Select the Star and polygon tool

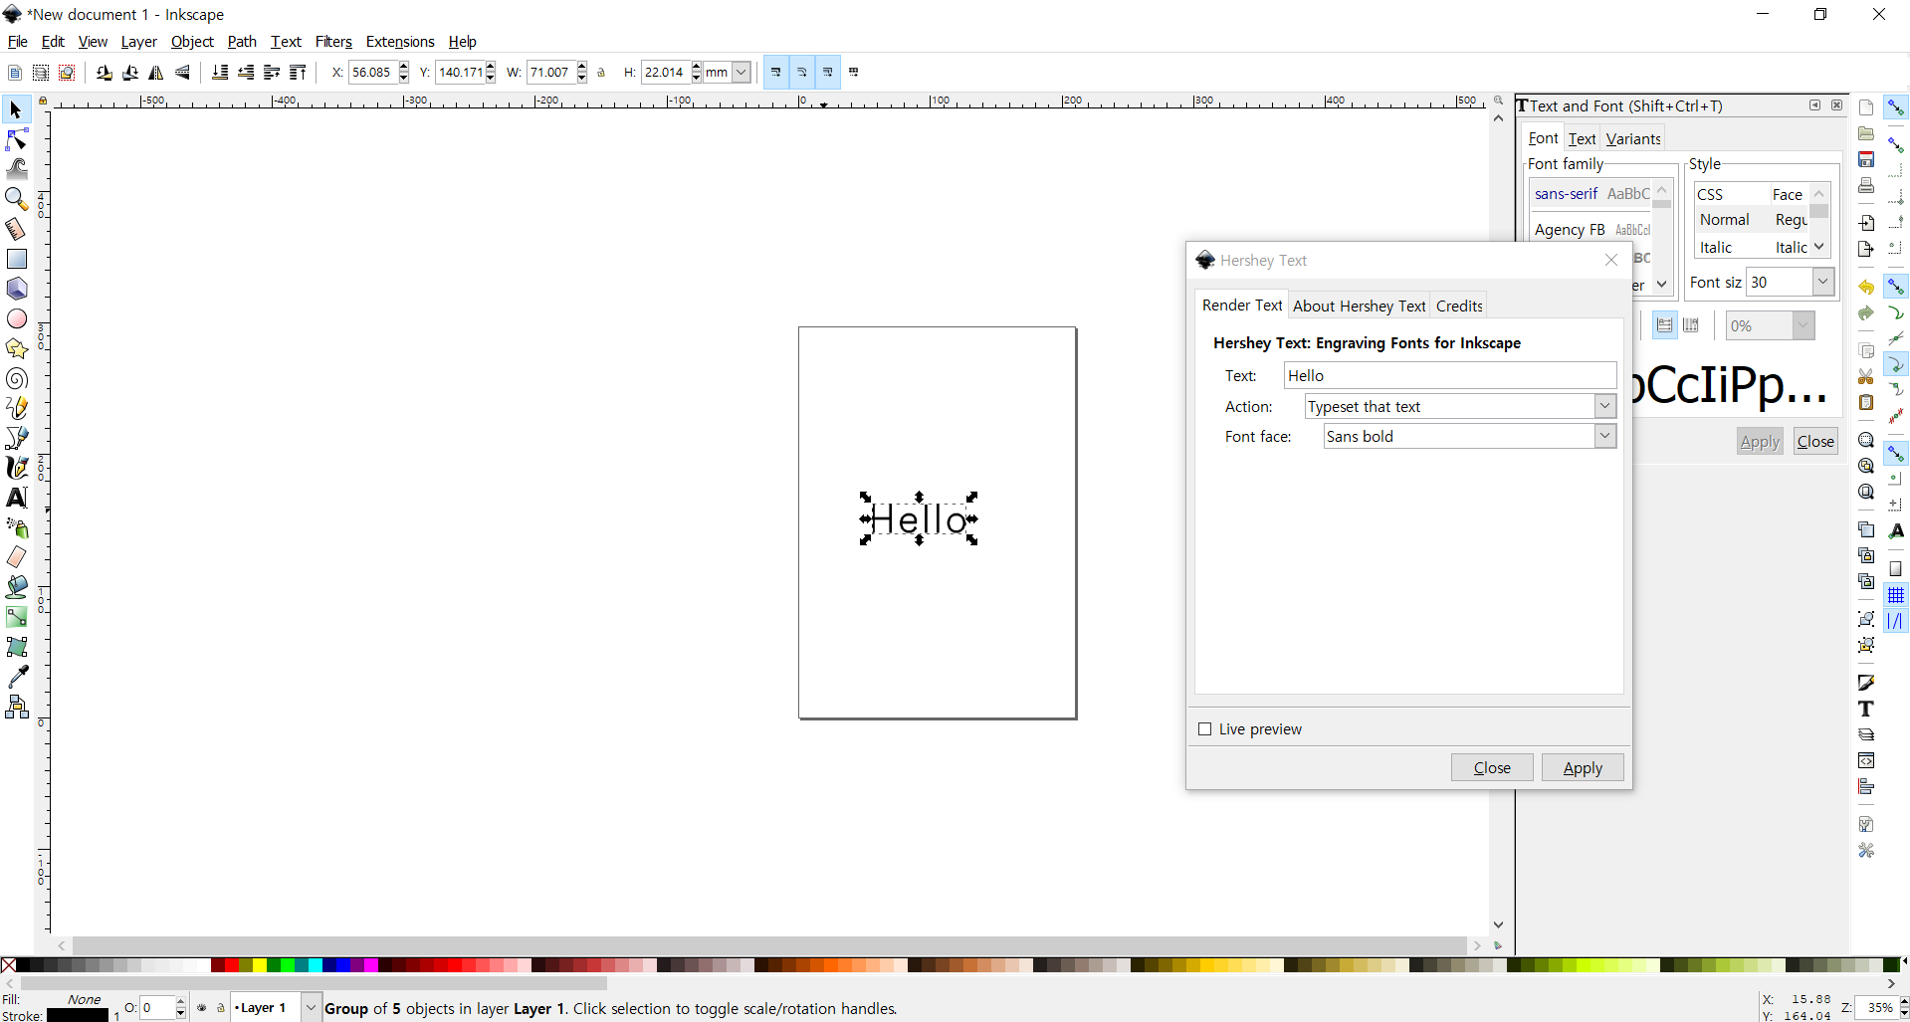(x=16, y=348)
